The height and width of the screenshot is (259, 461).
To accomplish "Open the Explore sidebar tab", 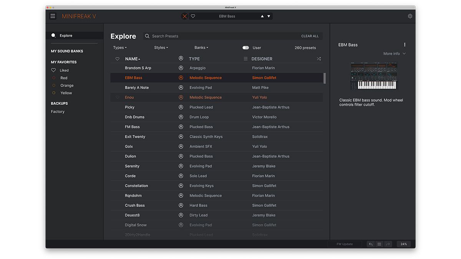I will [75, 36].
